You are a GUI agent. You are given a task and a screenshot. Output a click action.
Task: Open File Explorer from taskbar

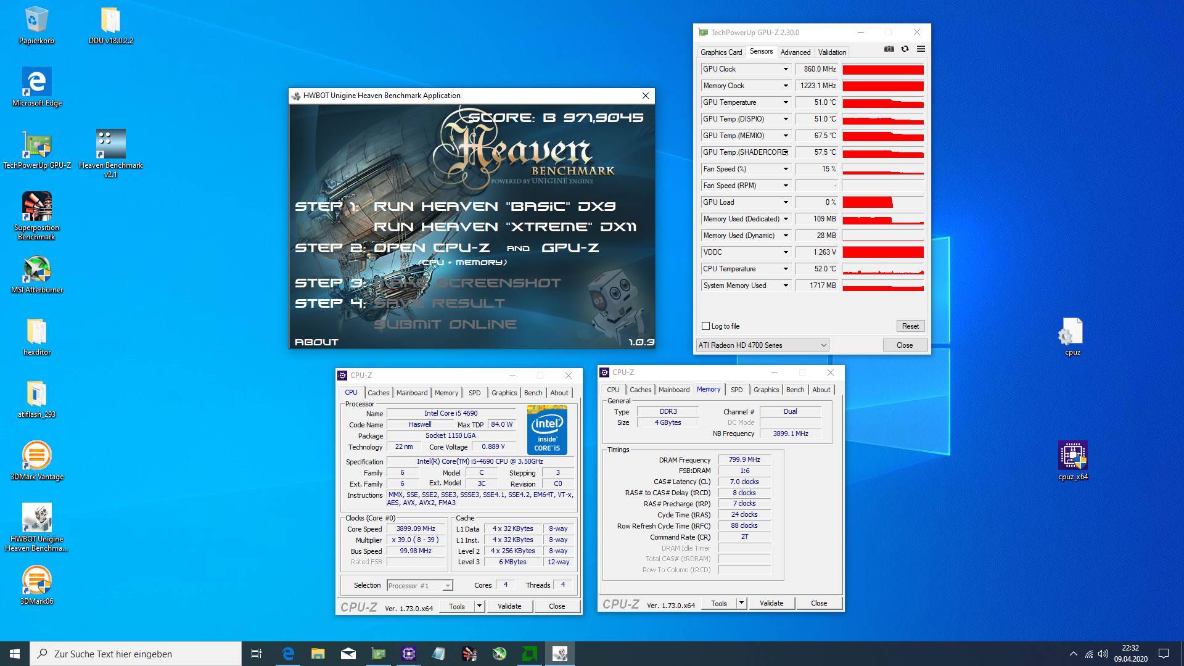pos(318,654)
